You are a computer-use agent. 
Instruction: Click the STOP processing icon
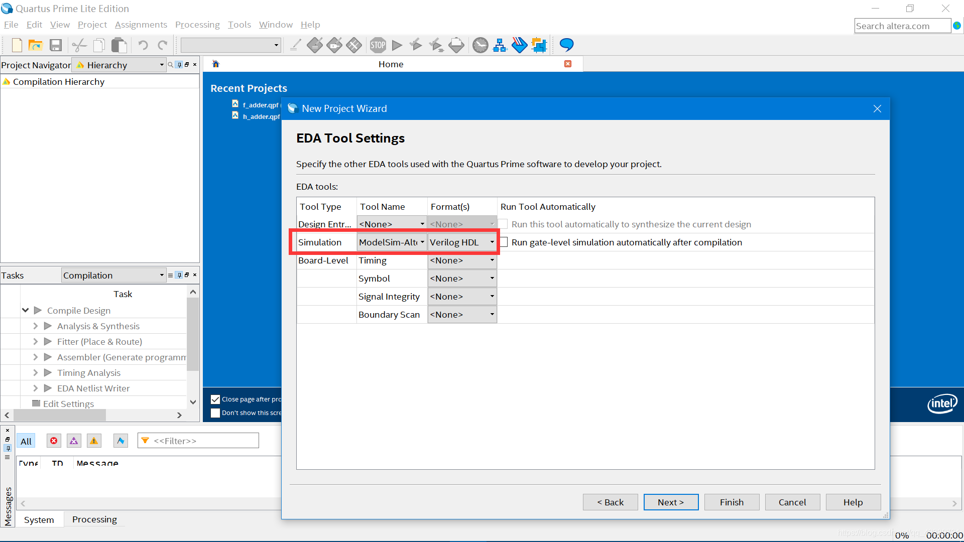coord(378,45)
